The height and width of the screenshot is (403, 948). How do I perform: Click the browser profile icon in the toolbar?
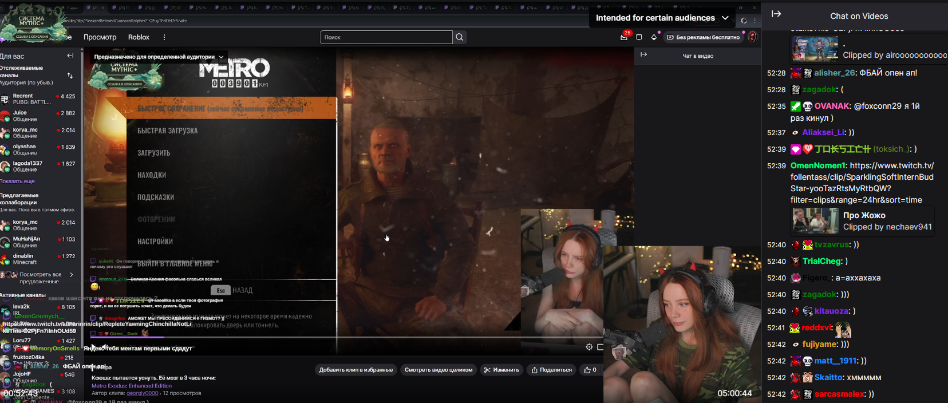point(744,21)
